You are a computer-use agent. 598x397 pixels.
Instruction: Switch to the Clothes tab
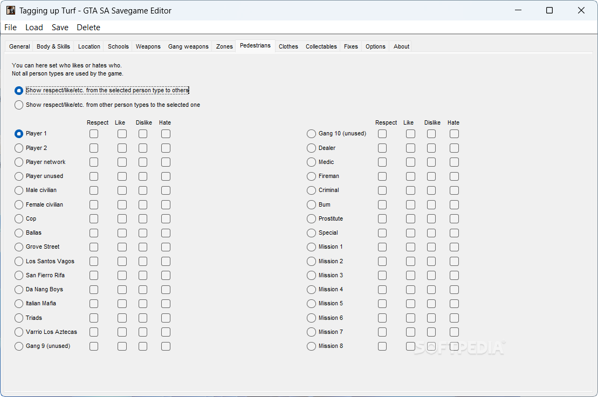[288, 46]
